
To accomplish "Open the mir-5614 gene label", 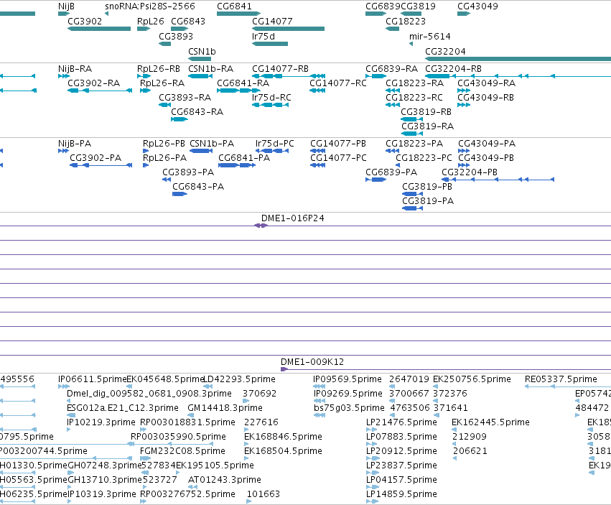I will pos(430,36).
